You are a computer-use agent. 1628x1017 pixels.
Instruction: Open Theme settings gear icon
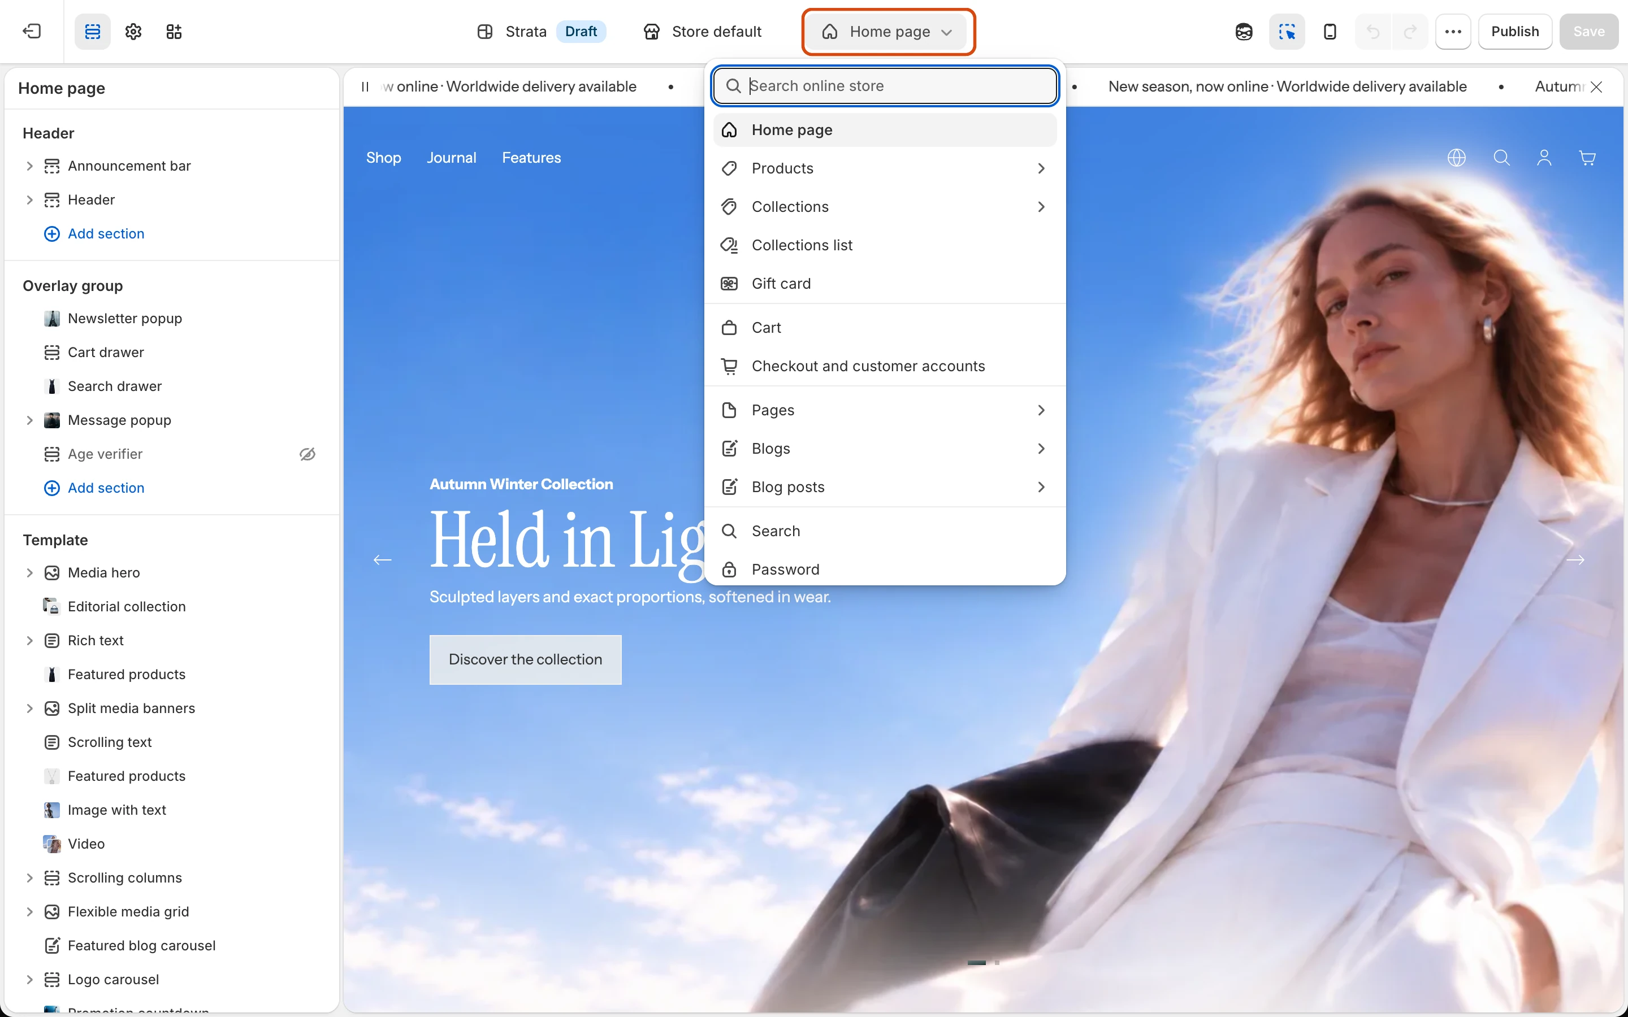(133, 32)
